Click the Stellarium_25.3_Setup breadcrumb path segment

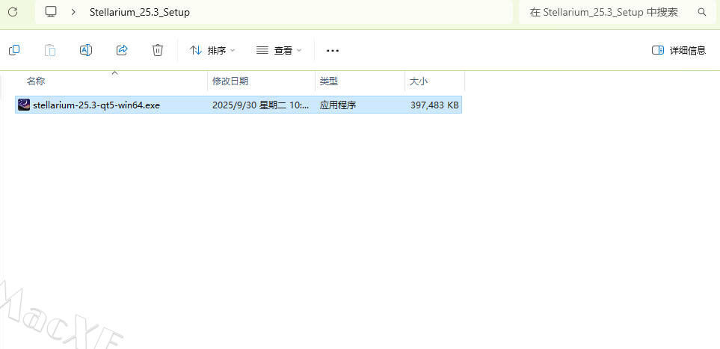click(139, 12)
